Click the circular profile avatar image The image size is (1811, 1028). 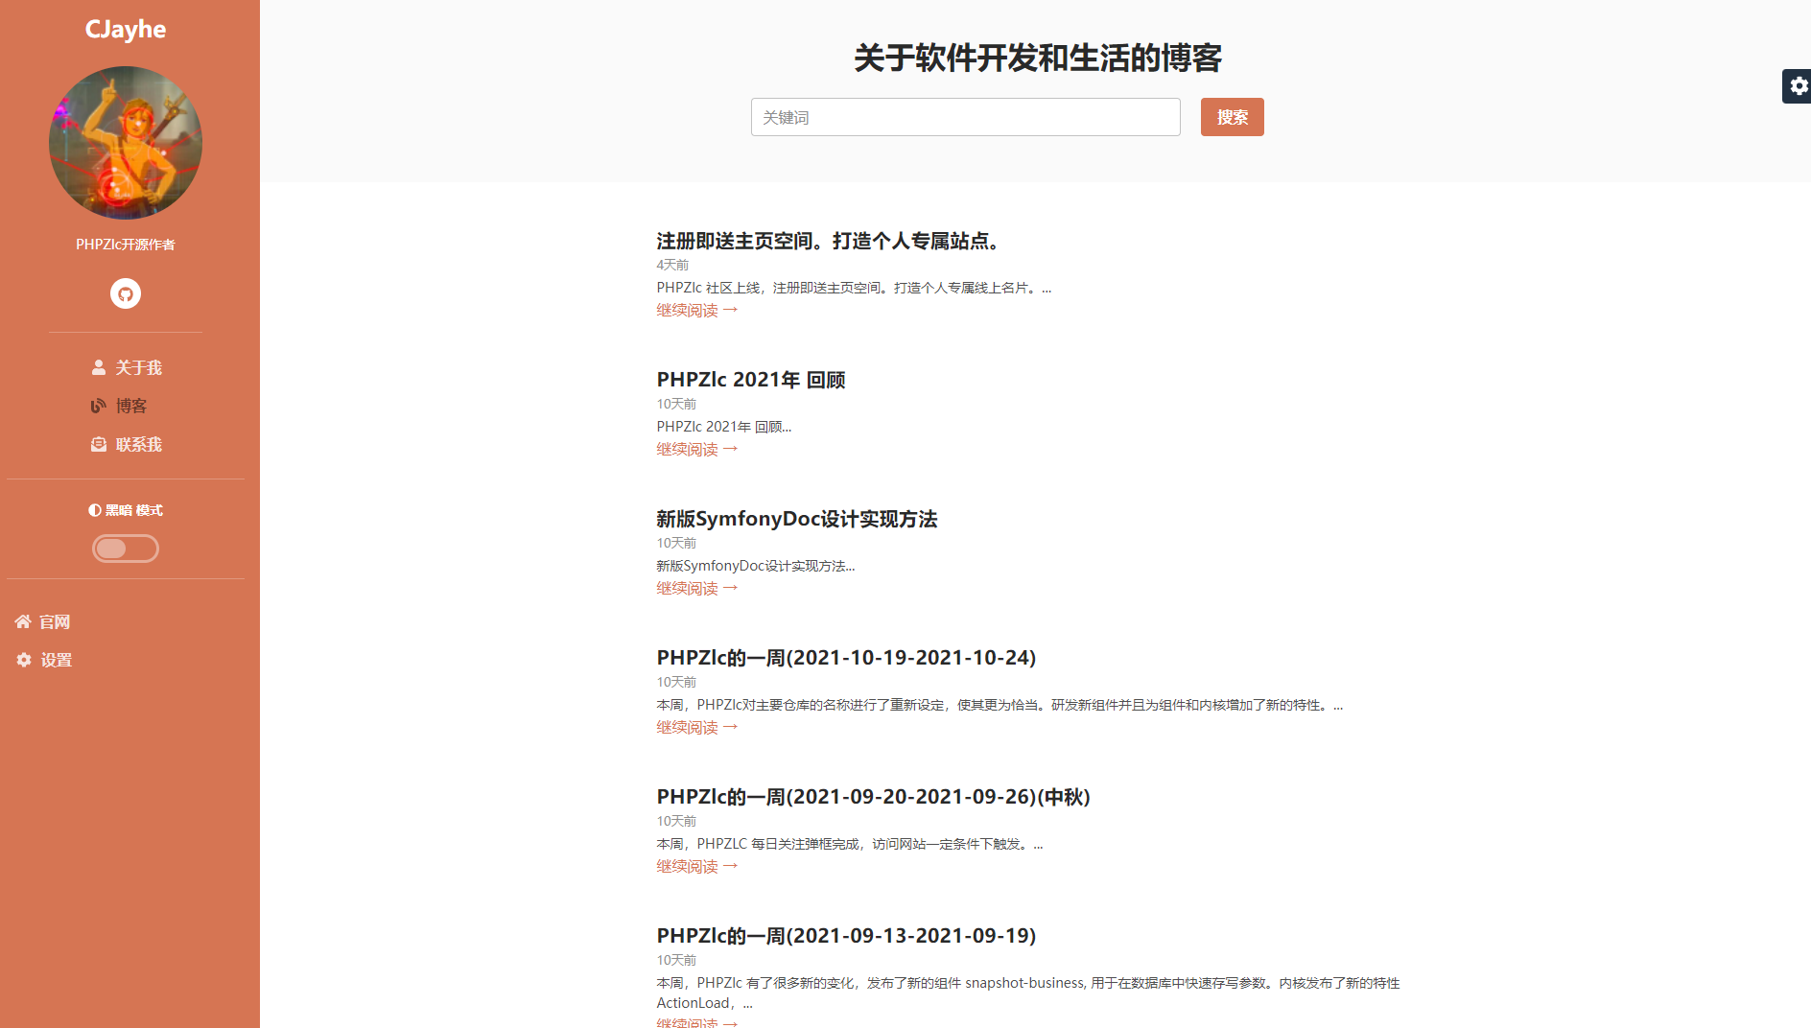(126, 143)
